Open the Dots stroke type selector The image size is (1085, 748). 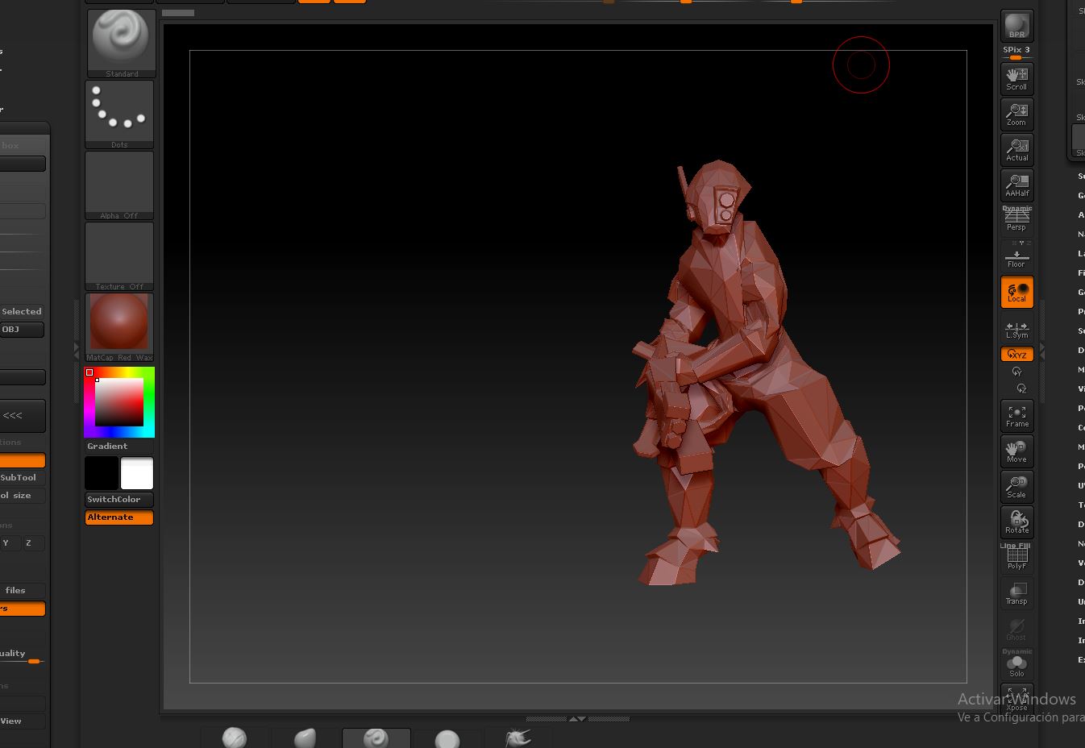pos(119,114)
